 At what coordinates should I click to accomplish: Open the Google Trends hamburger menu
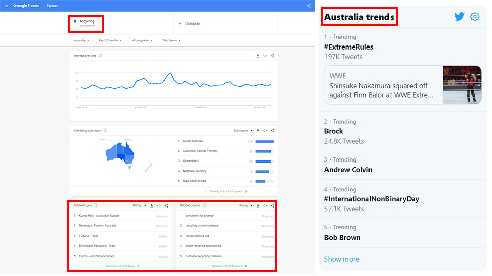(6, 6)
